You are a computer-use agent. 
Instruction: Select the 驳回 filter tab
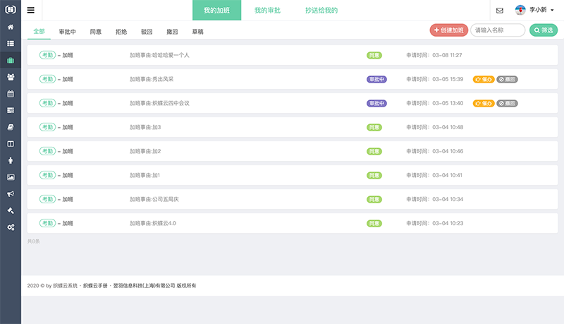(x=147, y=32)
